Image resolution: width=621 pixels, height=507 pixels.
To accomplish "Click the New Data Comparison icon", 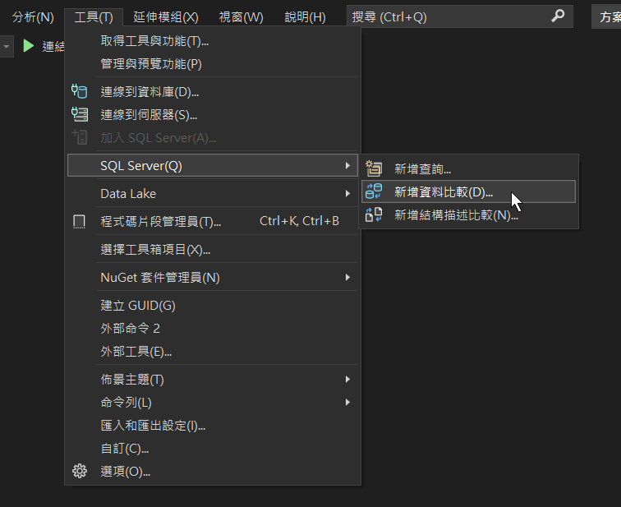I will (x=375, y=191).
